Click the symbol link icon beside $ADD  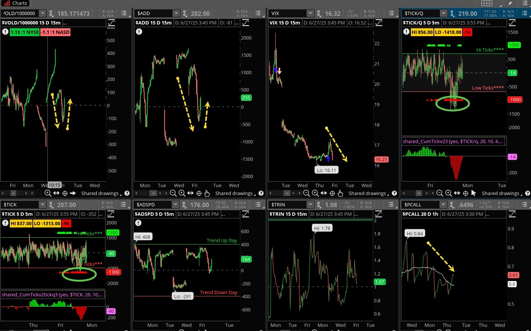185,14
